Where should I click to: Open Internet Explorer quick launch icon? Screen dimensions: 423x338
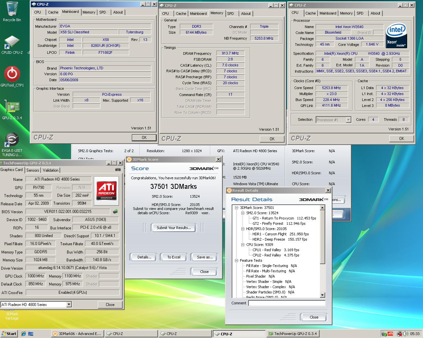point(23,334)
